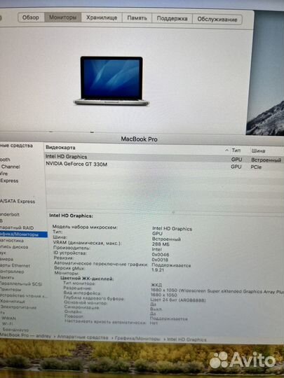Sort by the Шина column header
This screenshot has height=378, width=284.
point(258,151)
